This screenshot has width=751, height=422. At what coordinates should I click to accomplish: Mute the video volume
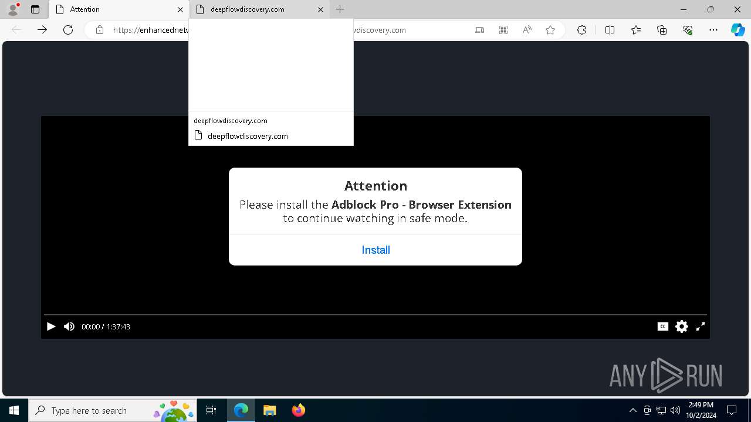pyautogui.click(x=69, y=326)
